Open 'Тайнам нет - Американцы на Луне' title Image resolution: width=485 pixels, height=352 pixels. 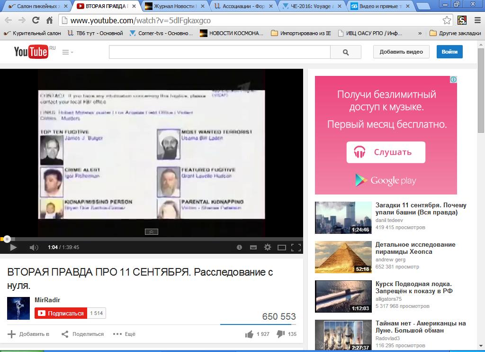click(421, 327)
